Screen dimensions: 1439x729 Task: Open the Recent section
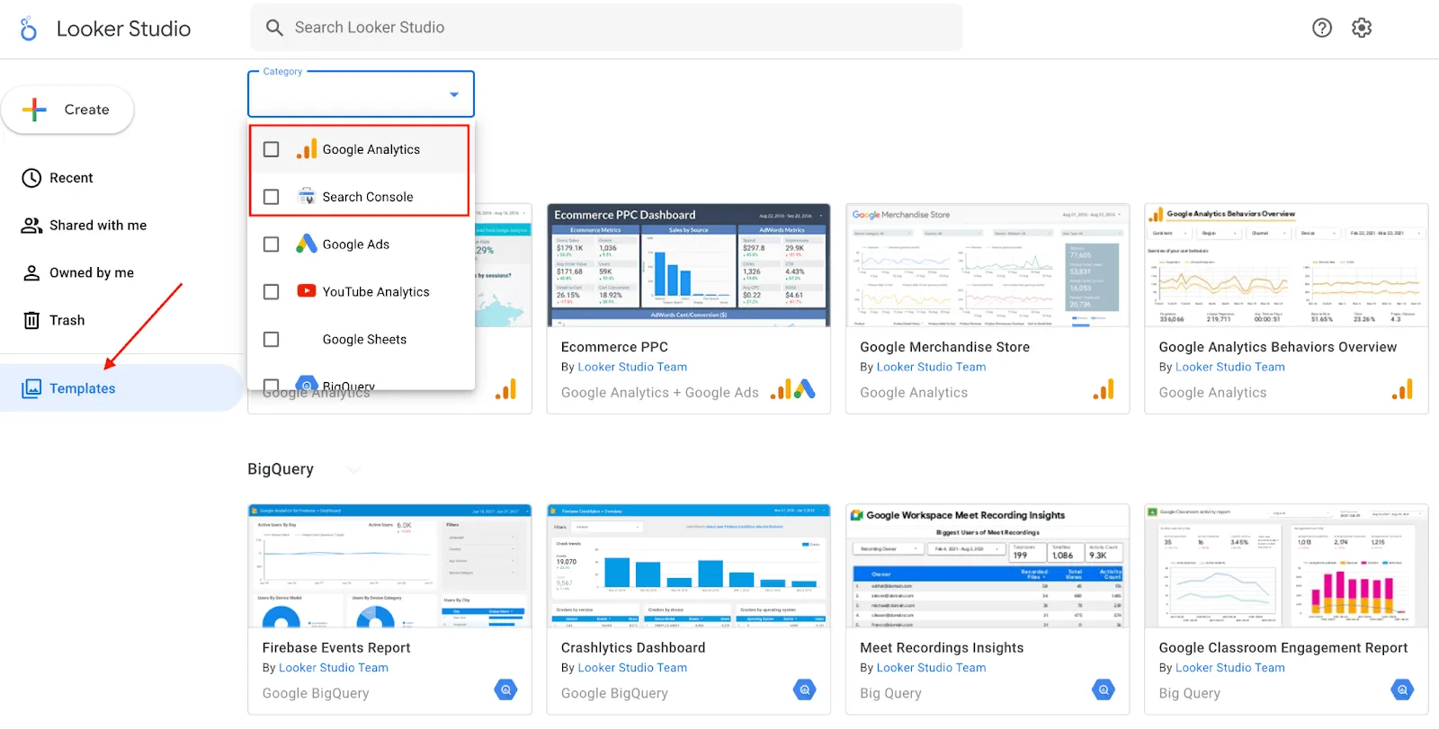121,178
